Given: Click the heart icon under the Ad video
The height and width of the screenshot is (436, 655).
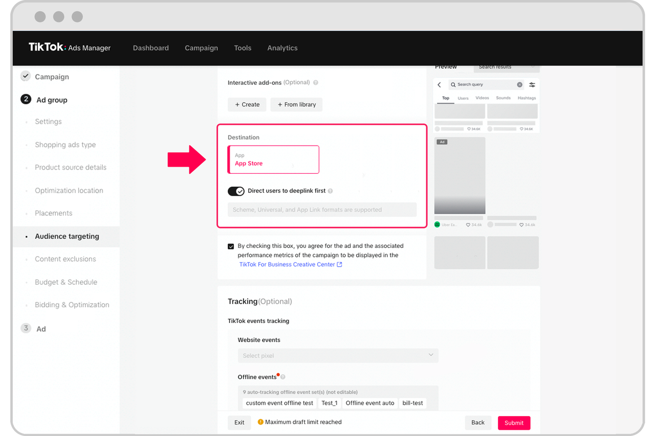Looking at the screenshot, I should 468,225.
